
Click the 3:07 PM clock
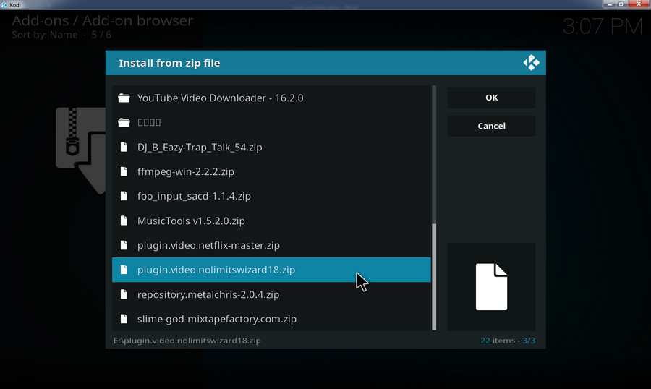[x=603, y=26]
